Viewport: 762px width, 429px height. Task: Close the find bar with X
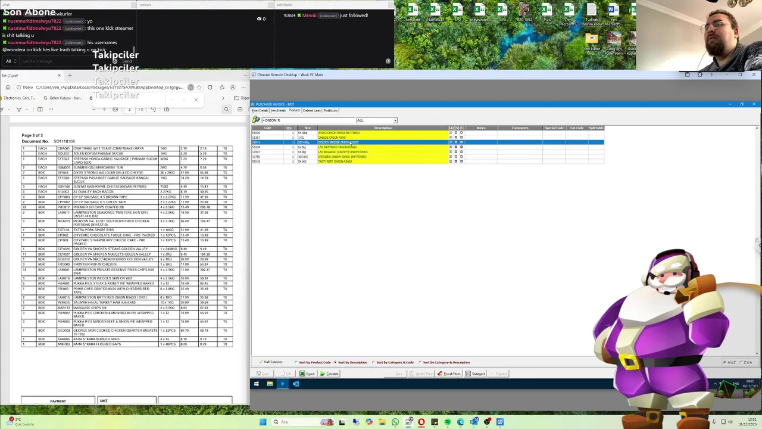click(196, 100)
